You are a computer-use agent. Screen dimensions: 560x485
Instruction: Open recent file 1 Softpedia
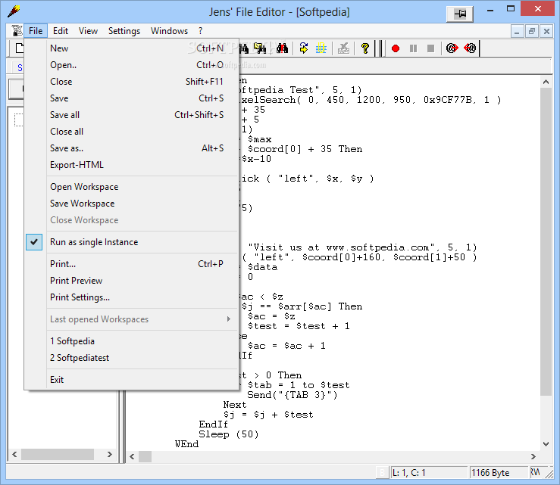[131, 341]
